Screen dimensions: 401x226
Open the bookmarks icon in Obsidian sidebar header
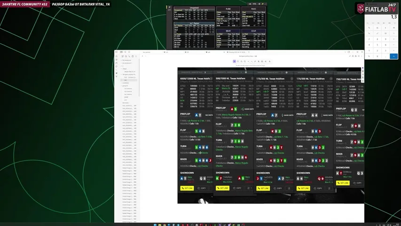tap(129, 52)
